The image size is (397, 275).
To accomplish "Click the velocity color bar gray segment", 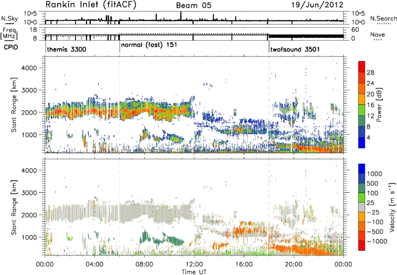I will click(x=362, y=207).
